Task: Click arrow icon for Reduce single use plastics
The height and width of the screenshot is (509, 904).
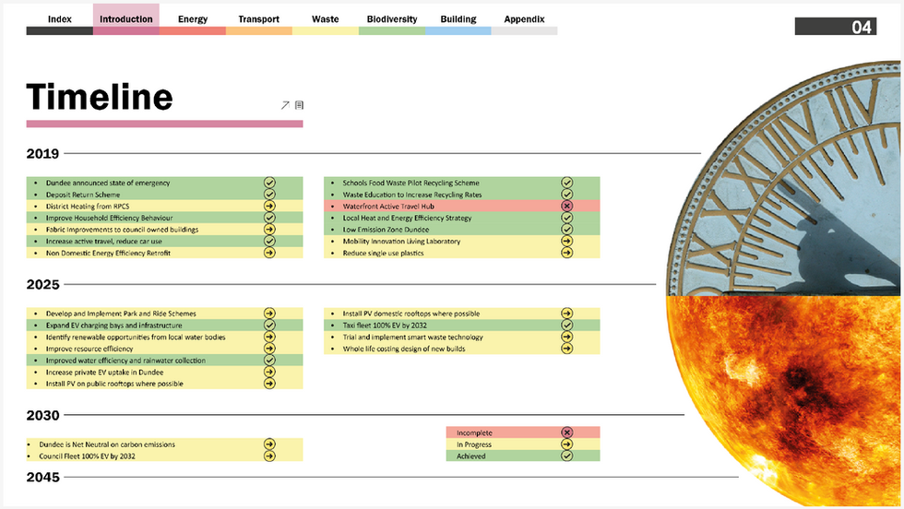Action: (x=566, y=253)
